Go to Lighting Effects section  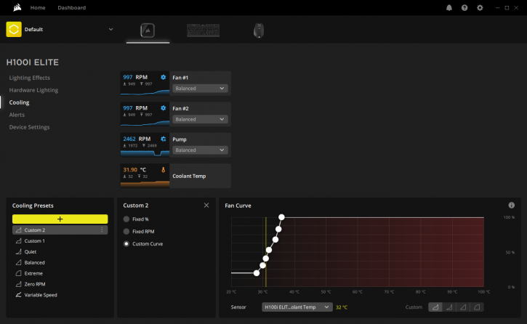(x=30, y=78)
